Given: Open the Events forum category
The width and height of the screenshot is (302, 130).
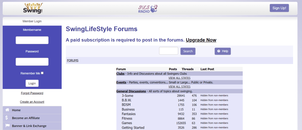Looking at the screenshot, I should coord(121,82).
